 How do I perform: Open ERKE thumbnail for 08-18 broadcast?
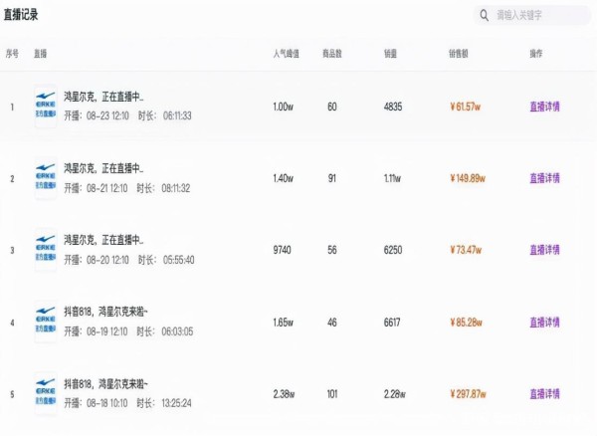coord(46,393)
